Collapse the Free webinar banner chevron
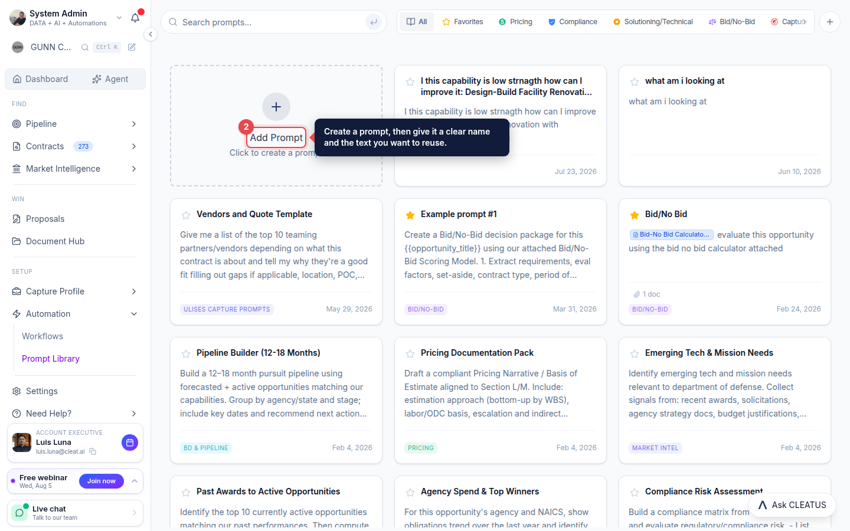 point(135,481)
